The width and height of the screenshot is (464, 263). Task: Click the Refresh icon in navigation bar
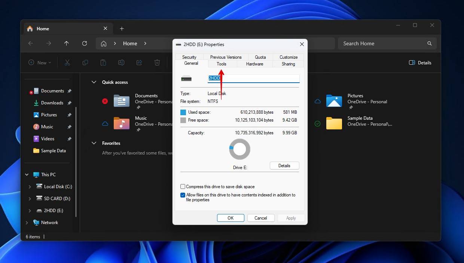pos(85,43)
